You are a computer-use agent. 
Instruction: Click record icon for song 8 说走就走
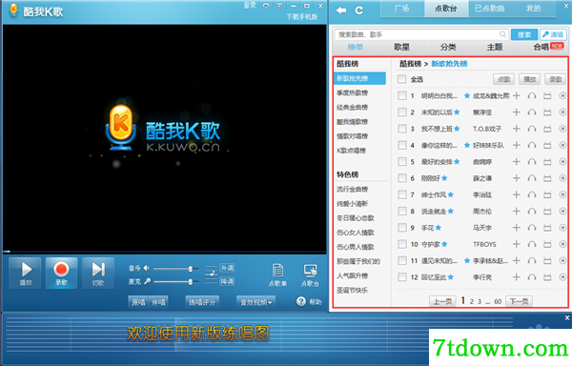562,211
